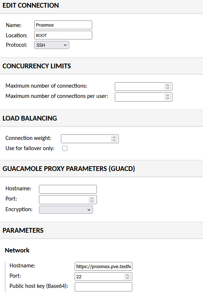The height and width of the screenshot is (297, 203).
Task: Open the Encryption dropdown
Action: 66,210
